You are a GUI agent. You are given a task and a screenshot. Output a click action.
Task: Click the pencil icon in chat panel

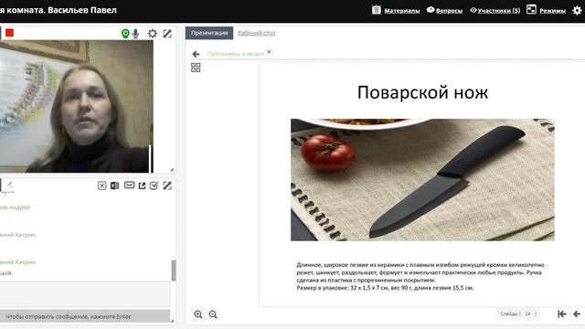coord(10,185)
